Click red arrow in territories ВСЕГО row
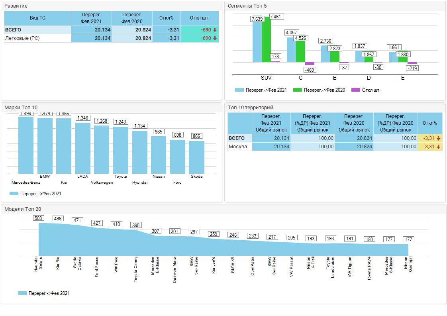 [x=438, y=138]
